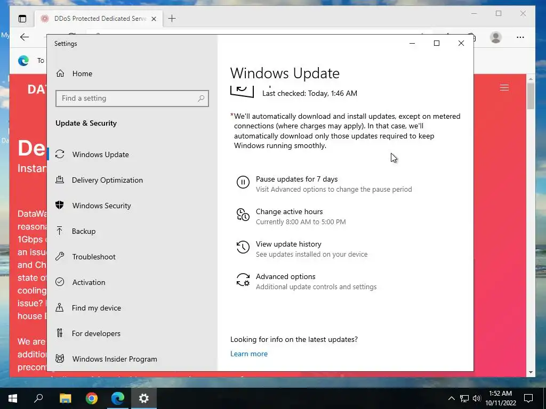
Task: Click Settings gear in taskbar
Action: tap(144, 398)
